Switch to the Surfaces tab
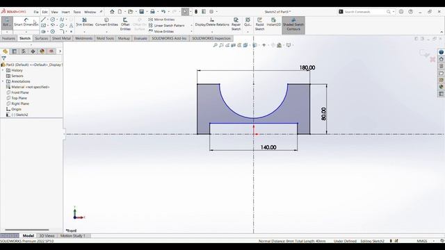The image size is (445, 250). coord(42,38)
